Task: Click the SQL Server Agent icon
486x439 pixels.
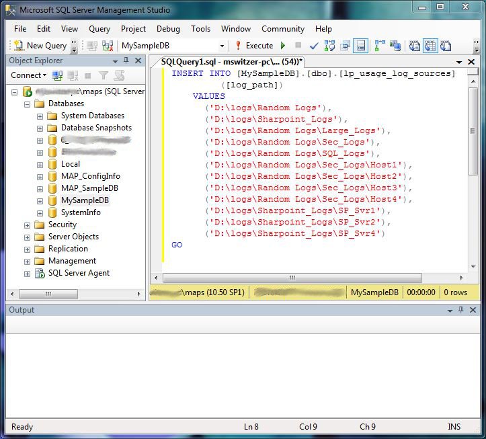Action: pos(40,273)
